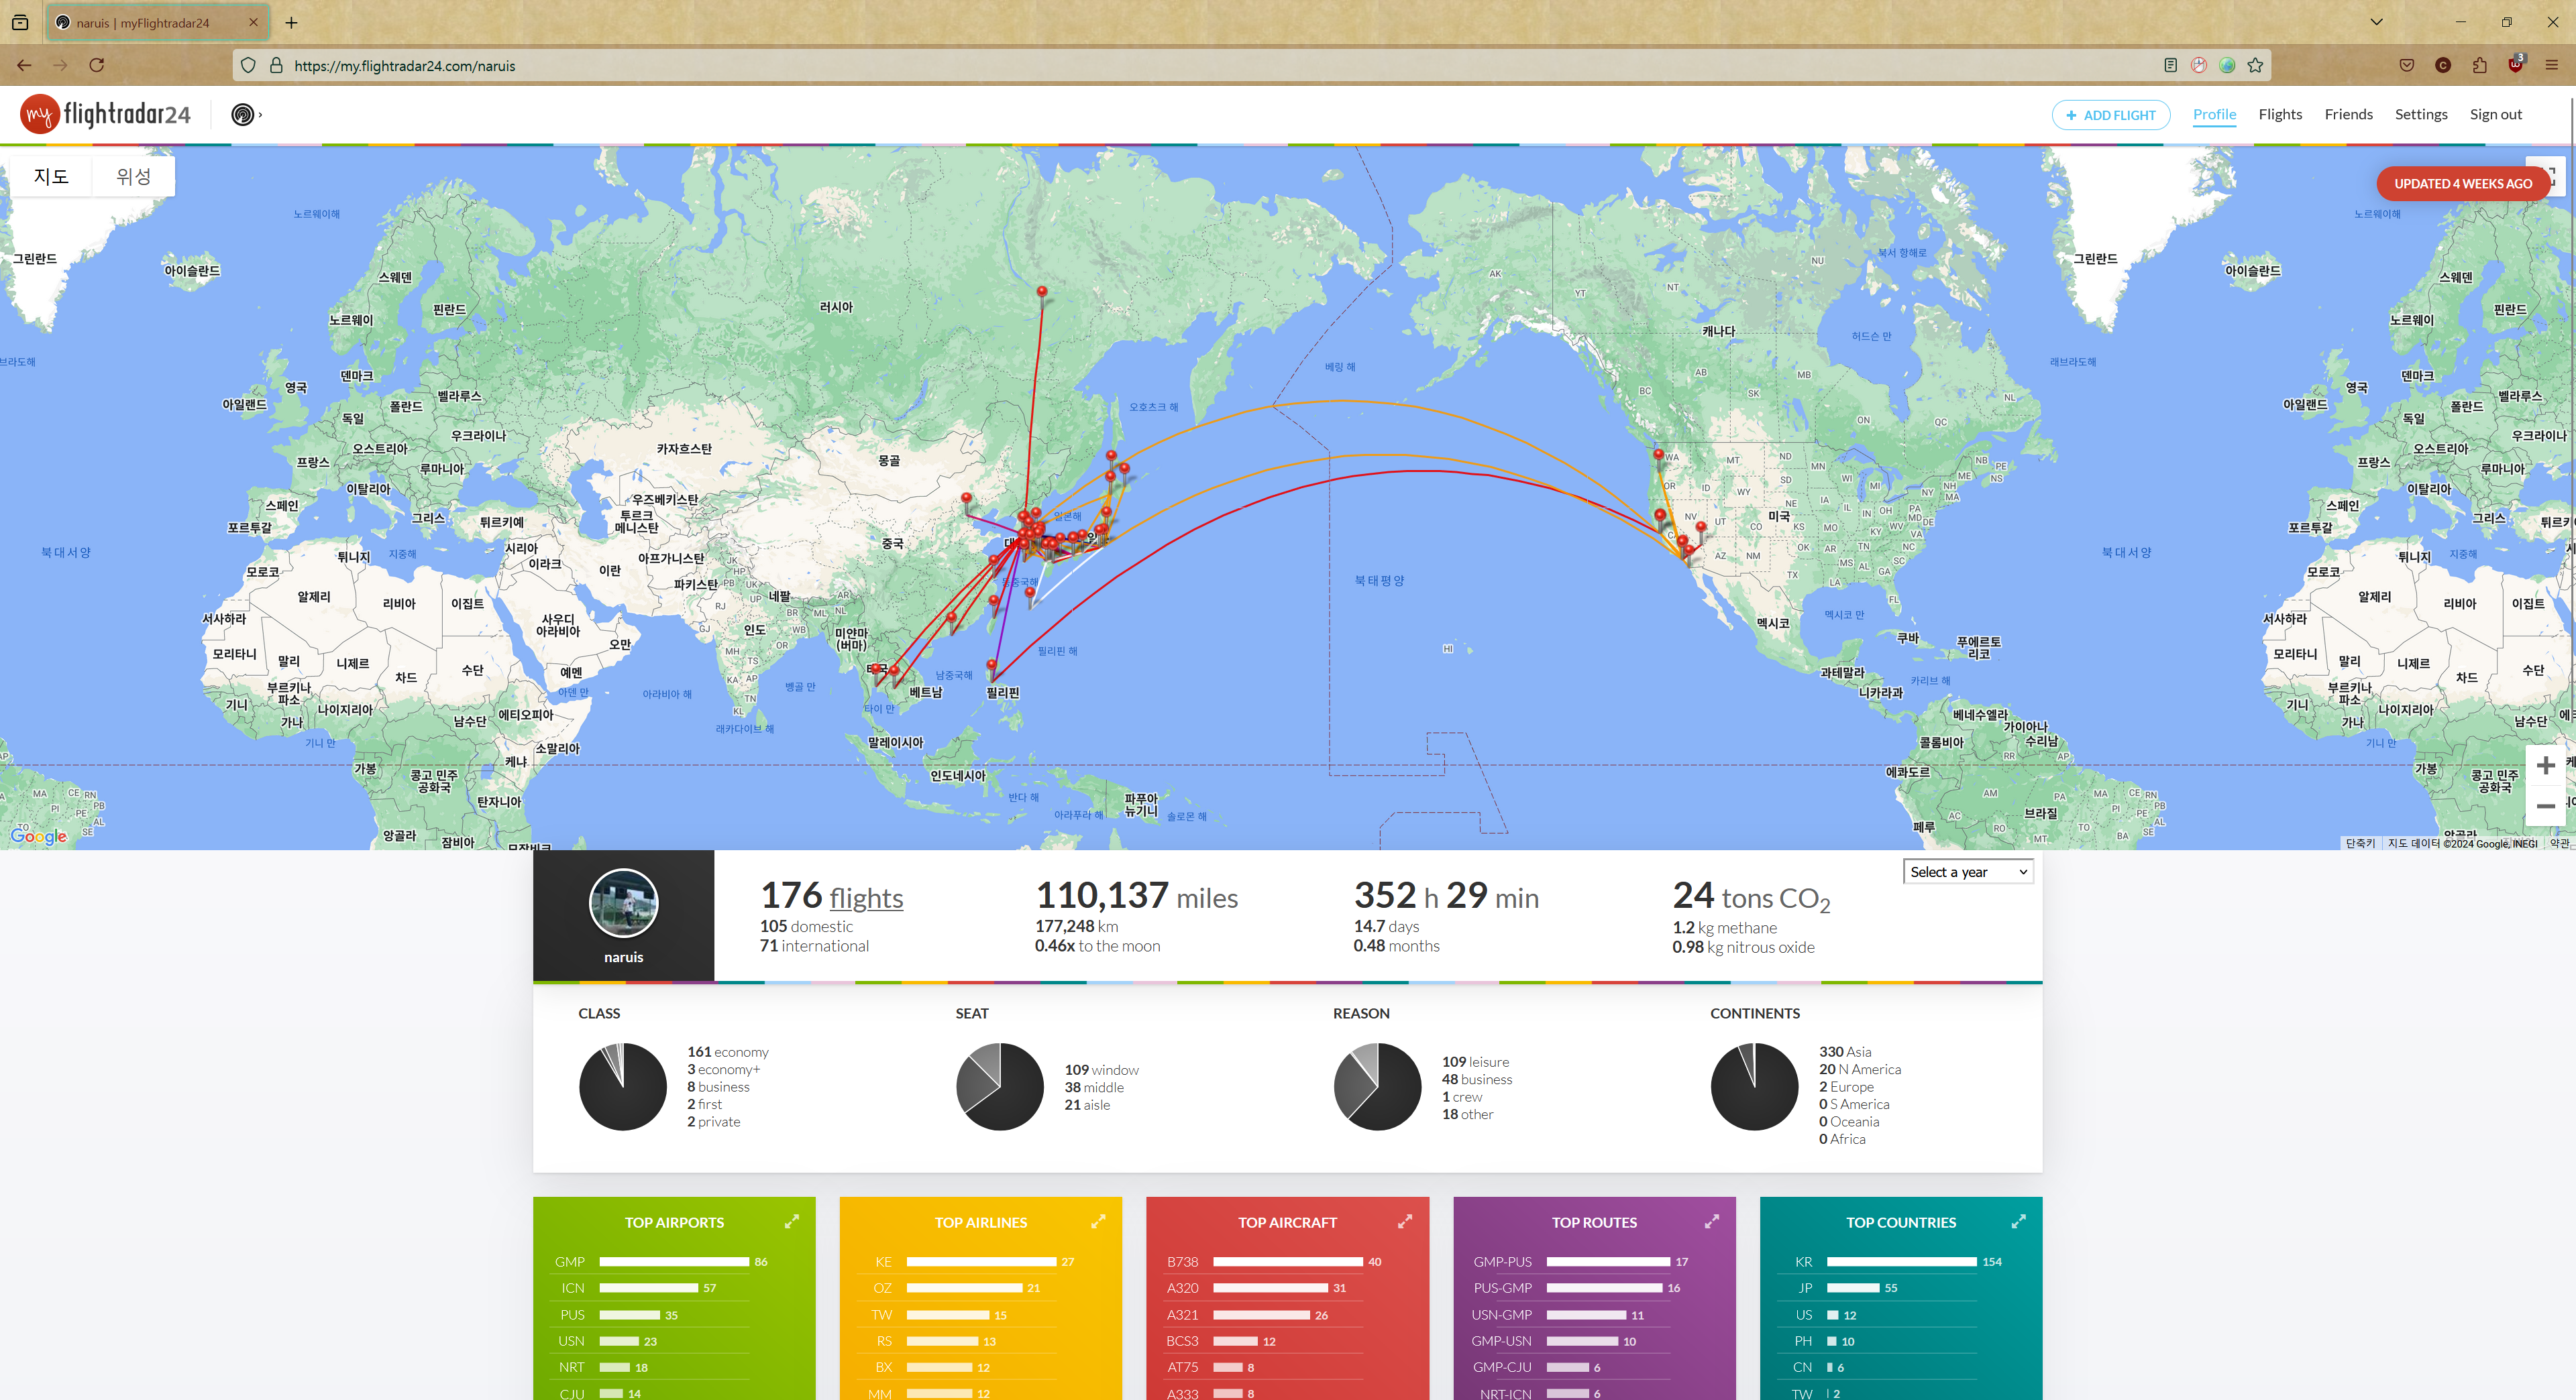Reload the page in browser
Screen dimensions: 2576x1400
click(x=97, y=65)
